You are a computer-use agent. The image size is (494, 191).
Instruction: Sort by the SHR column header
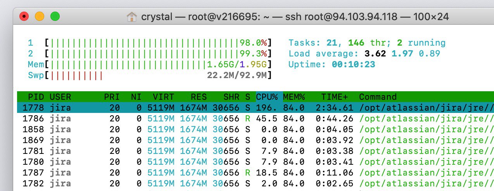[231, 97]
